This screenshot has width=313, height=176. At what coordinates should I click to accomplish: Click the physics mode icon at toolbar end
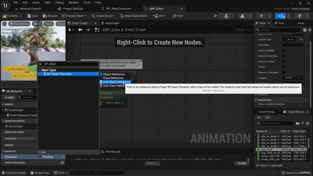click(299, 16)
